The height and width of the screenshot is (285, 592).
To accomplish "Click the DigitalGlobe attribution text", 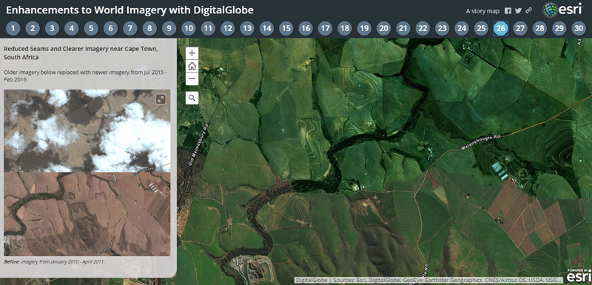I will 309,280.
